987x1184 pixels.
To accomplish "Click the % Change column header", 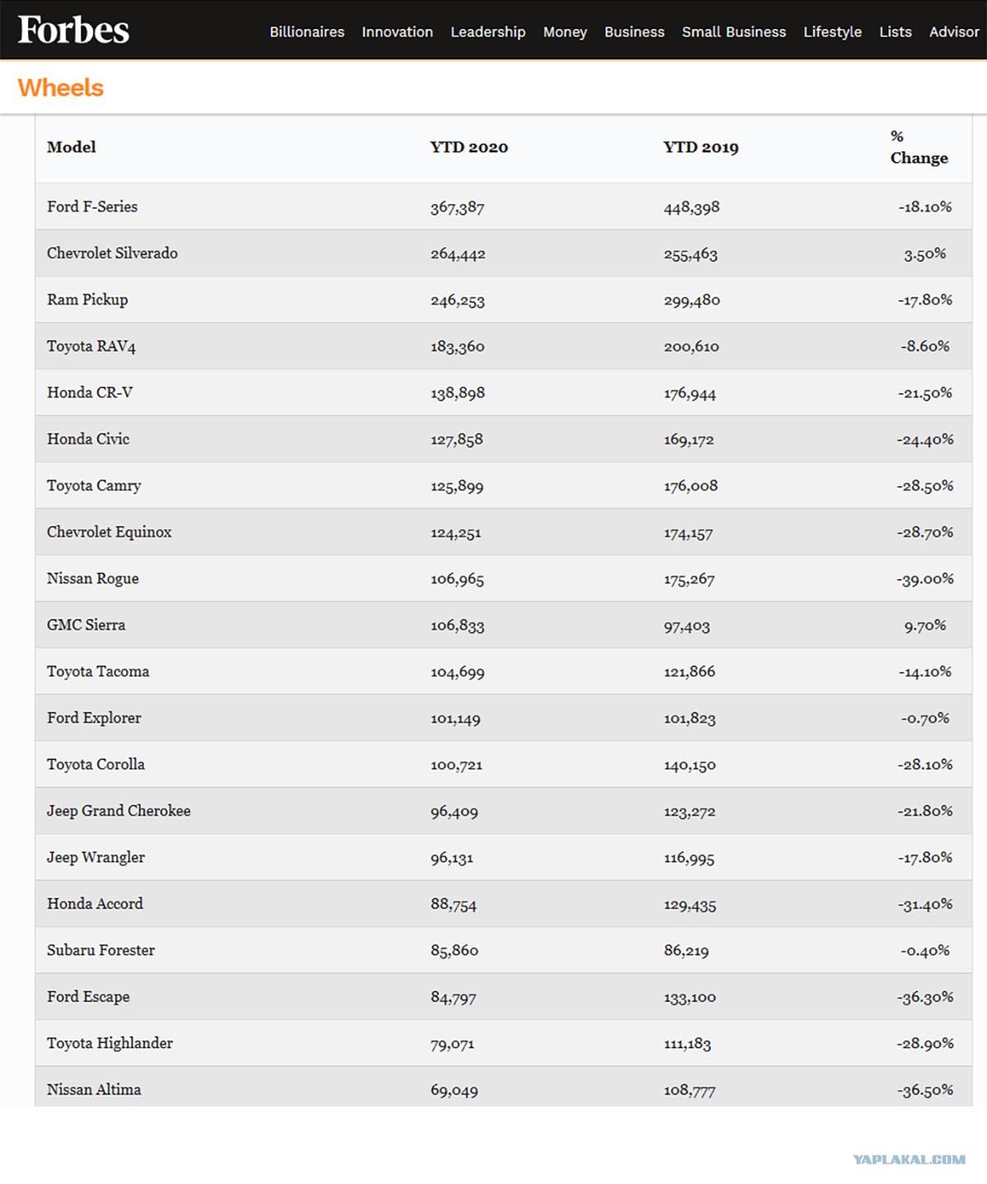I will 919,147.
